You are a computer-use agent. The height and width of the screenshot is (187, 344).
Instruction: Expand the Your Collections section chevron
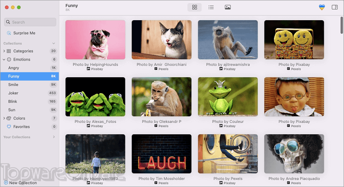click(x=54, y=137)
